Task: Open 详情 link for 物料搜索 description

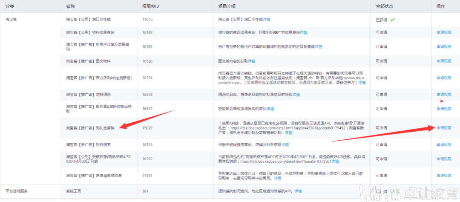Action: click(285, 145)
